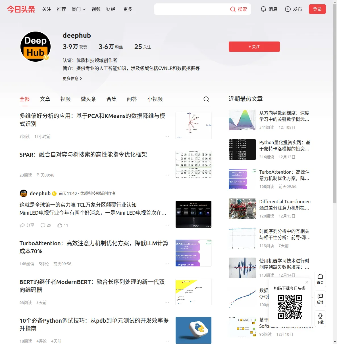Expand 更多信息 profile details
The height and width of the screenshot is (344, 337).
[72, 78]
